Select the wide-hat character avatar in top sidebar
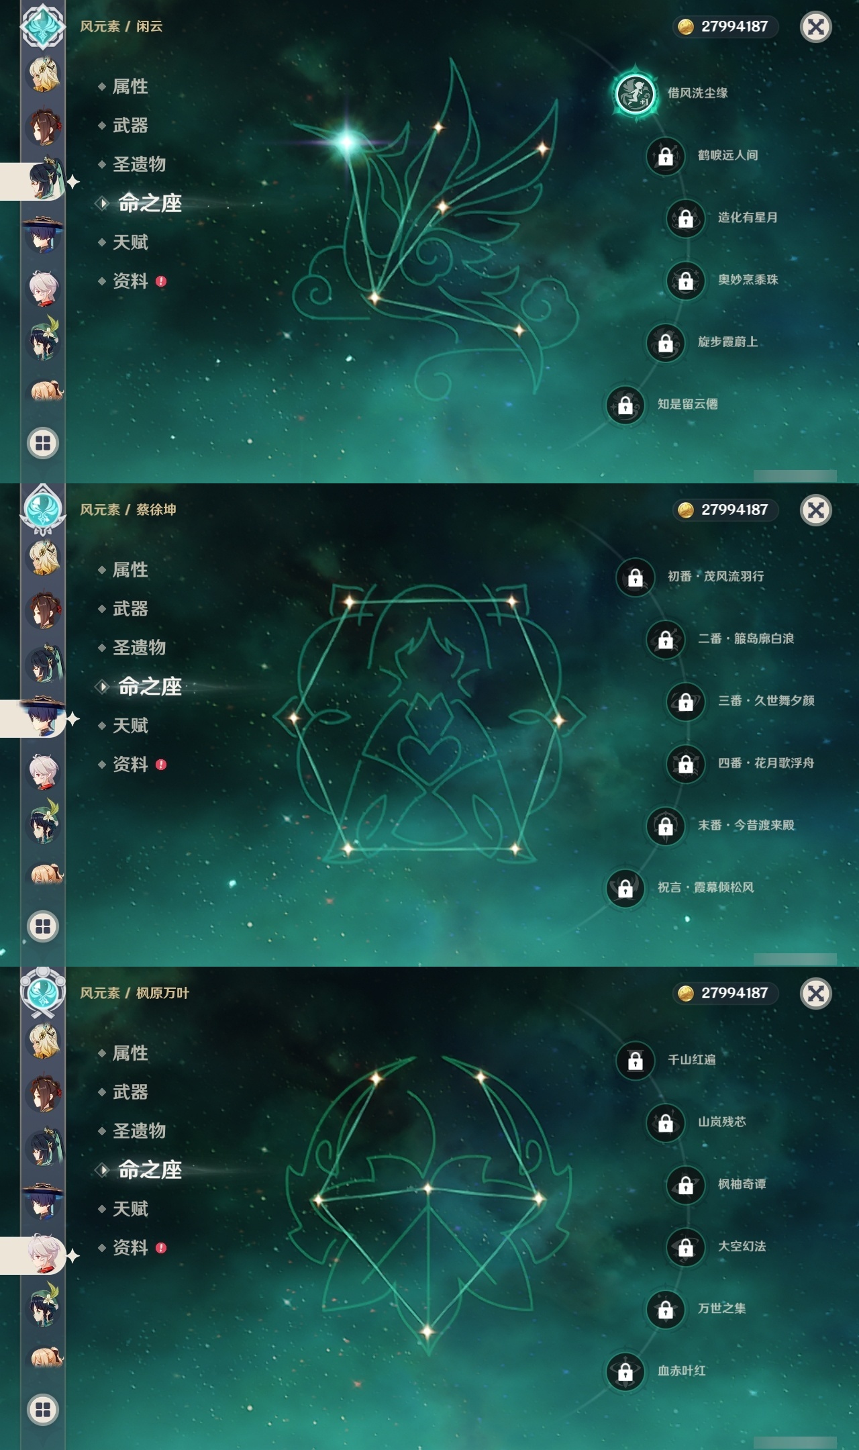This screenshot has width=859, height=1450. coord(43,234)
